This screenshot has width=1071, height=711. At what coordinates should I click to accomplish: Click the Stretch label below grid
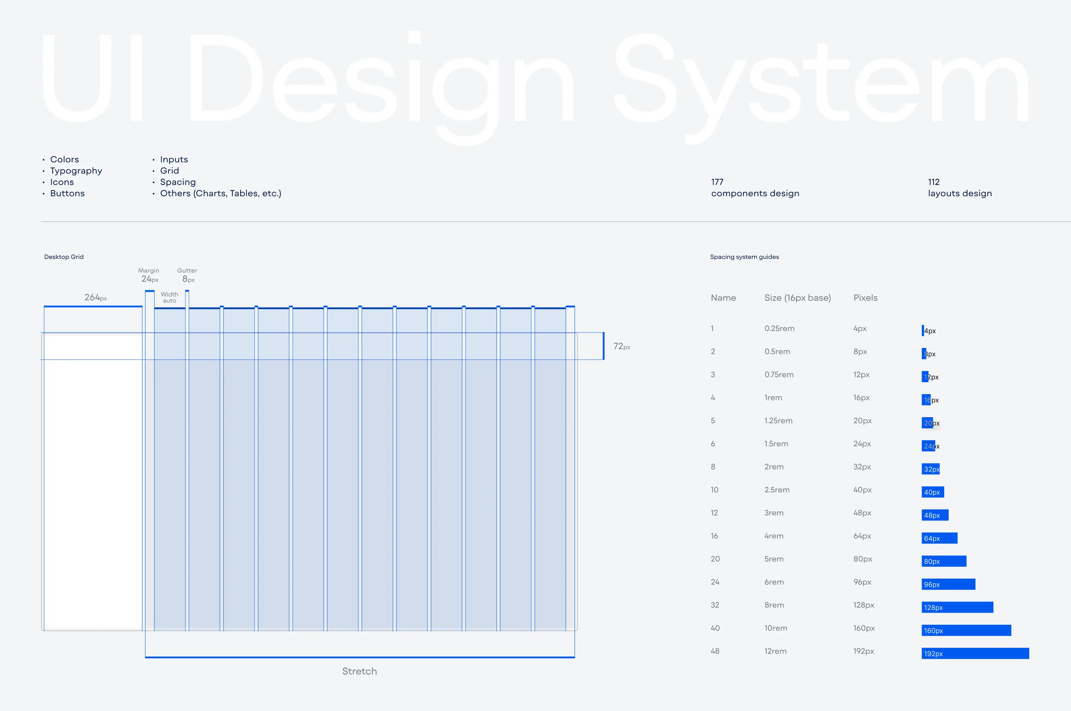pos(359,671)
